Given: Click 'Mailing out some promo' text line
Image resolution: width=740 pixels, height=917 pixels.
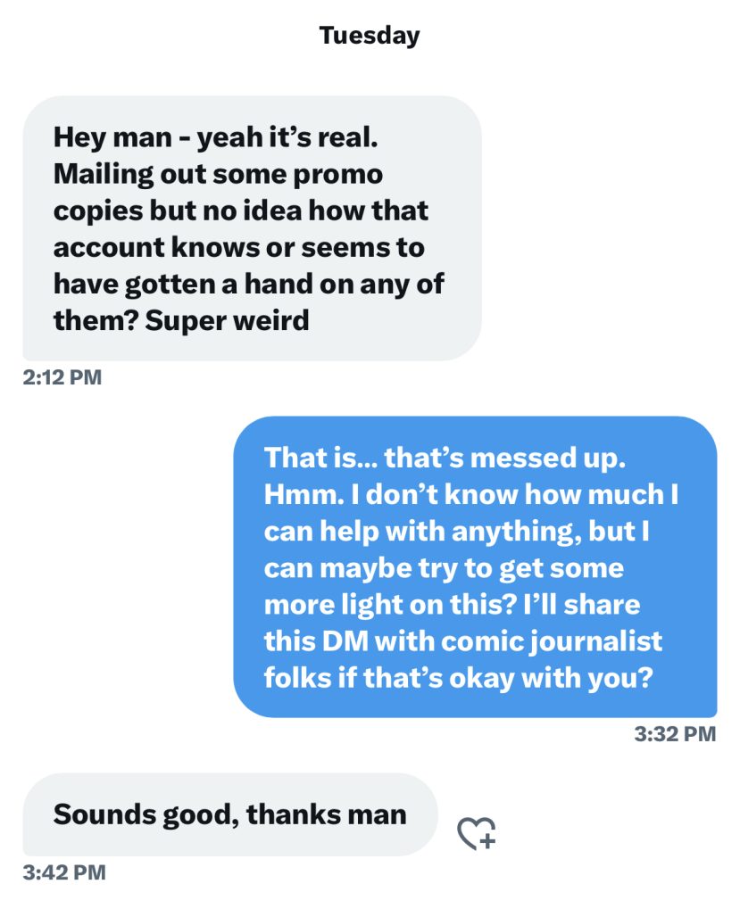Looking at the screenshot, I should tap(218, 174).
